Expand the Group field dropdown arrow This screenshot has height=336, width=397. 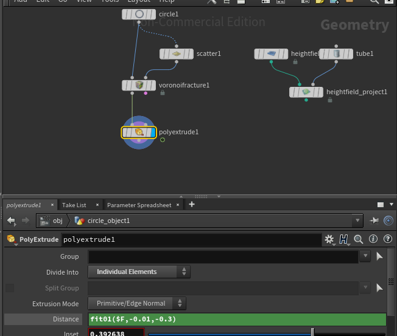365,256
